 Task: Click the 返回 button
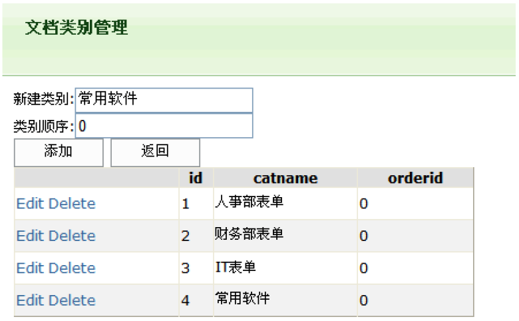pos(155,153)
